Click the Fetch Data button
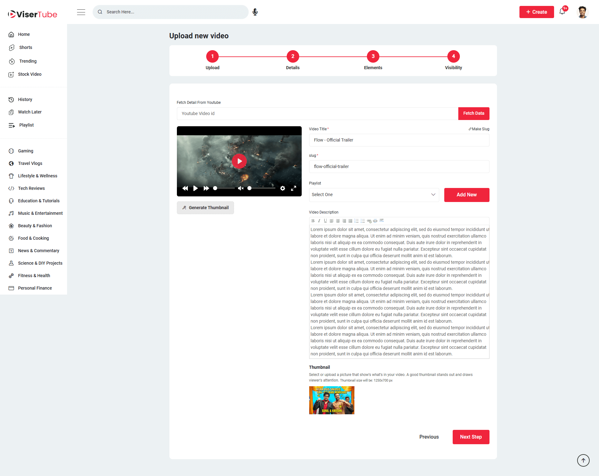Image resolution: width=599 pixels, height=476 pixels. 474,113
